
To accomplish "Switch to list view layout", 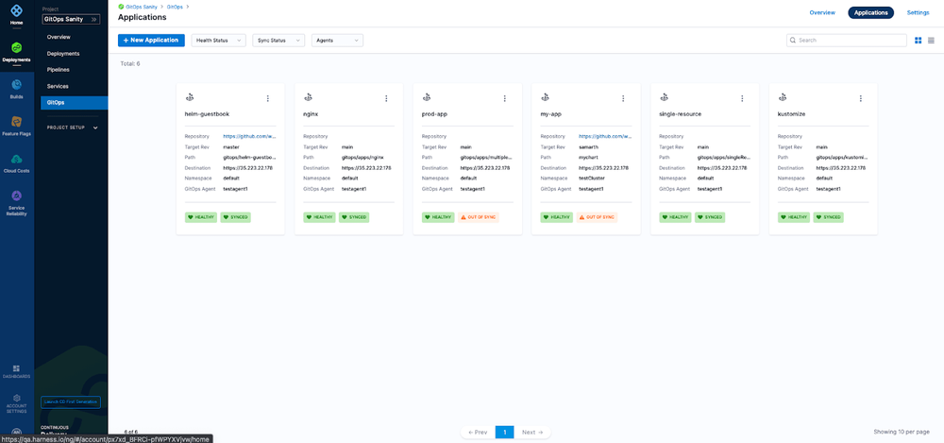I will pyautogui.click(x=931, y=41).
